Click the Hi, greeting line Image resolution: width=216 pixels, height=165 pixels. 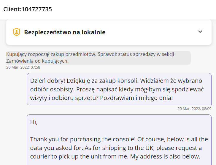(34, 122)
